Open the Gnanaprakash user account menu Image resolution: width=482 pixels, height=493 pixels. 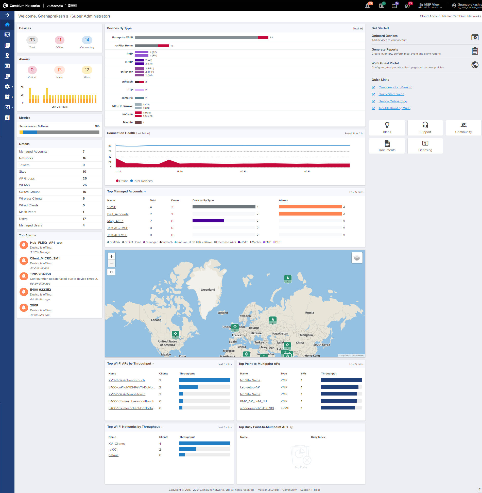[x=467, y=6]
